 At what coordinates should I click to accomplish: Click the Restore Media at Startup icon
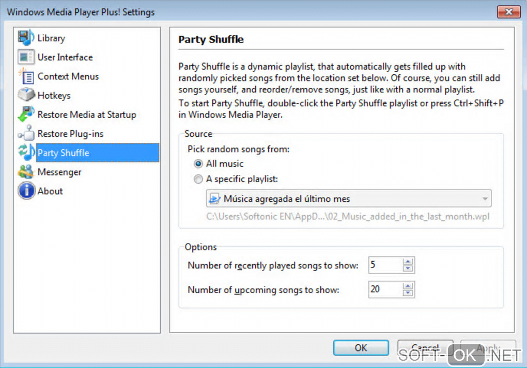click(x=26, y=115)
